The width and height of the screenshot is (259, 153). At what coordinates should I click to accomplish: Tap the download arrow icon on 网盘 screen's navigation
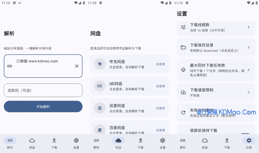pos(140,140)
